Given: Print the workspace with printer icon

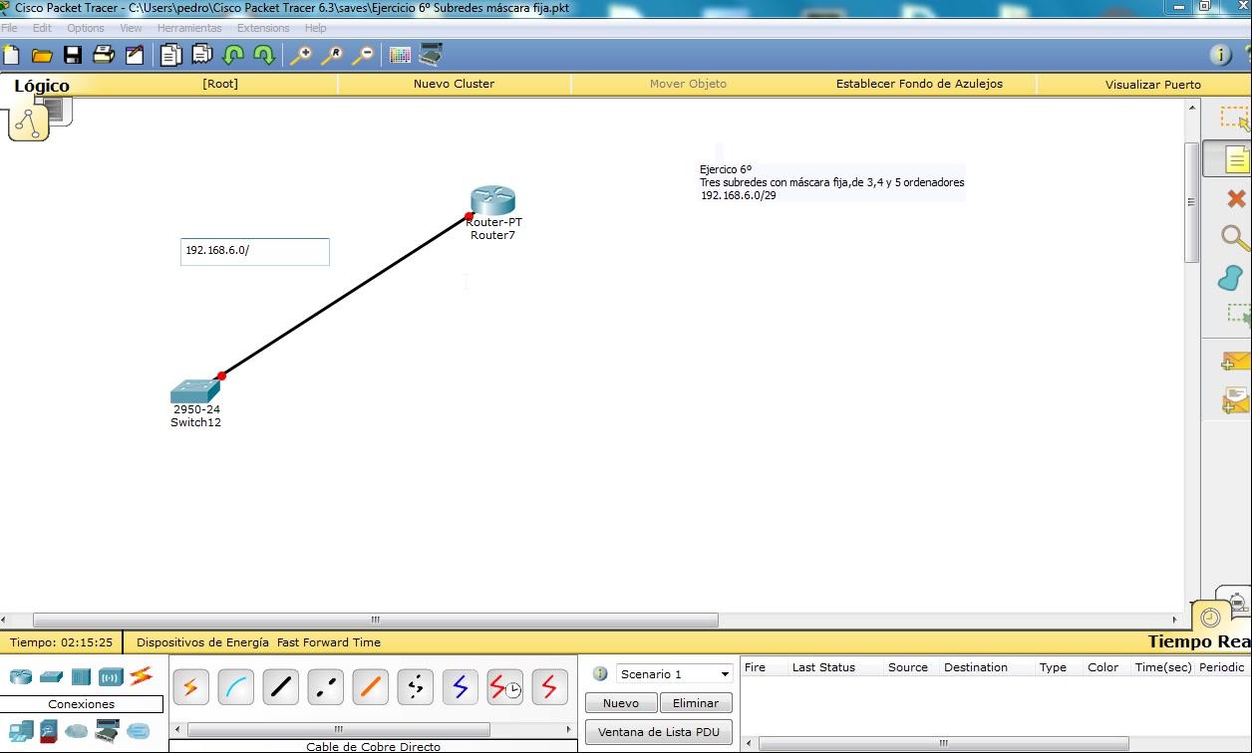Looking at the screenshot, I should pyautogui.click(x=104, y=55).
